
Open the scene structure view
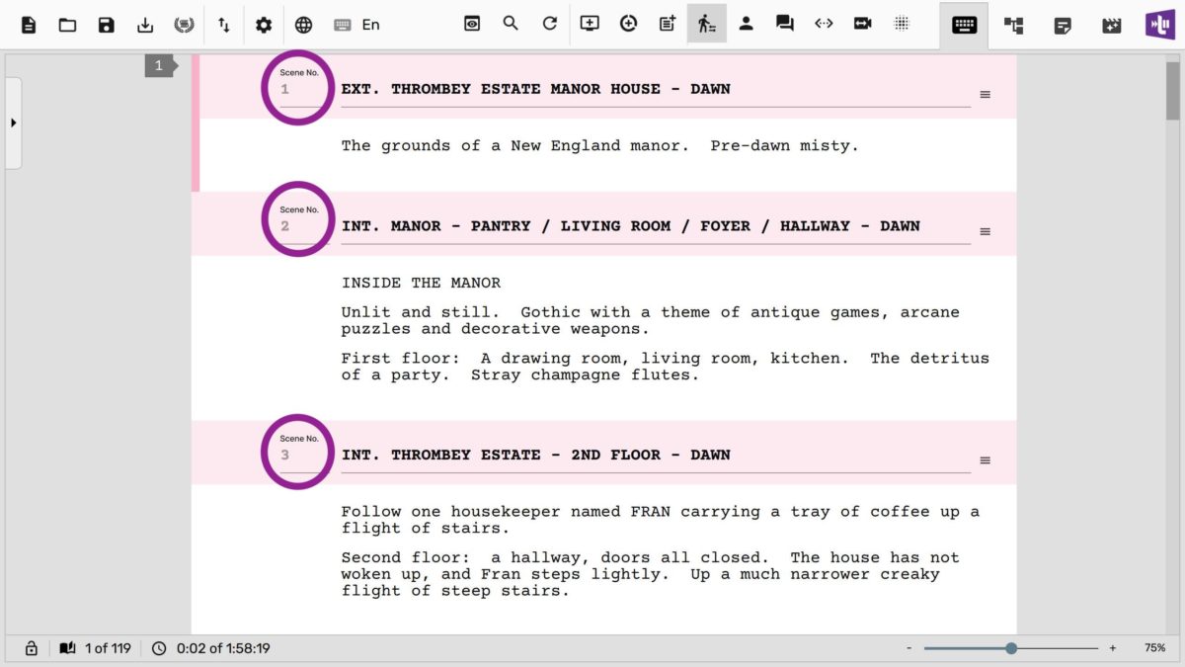pos(1012,23)
